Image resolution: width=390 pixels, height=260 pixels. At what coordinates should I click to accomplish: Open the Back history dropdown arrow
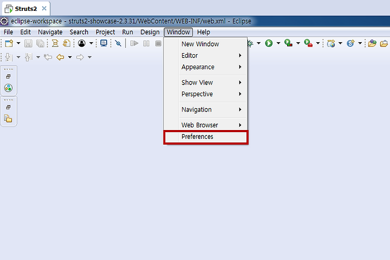[70, 57]
